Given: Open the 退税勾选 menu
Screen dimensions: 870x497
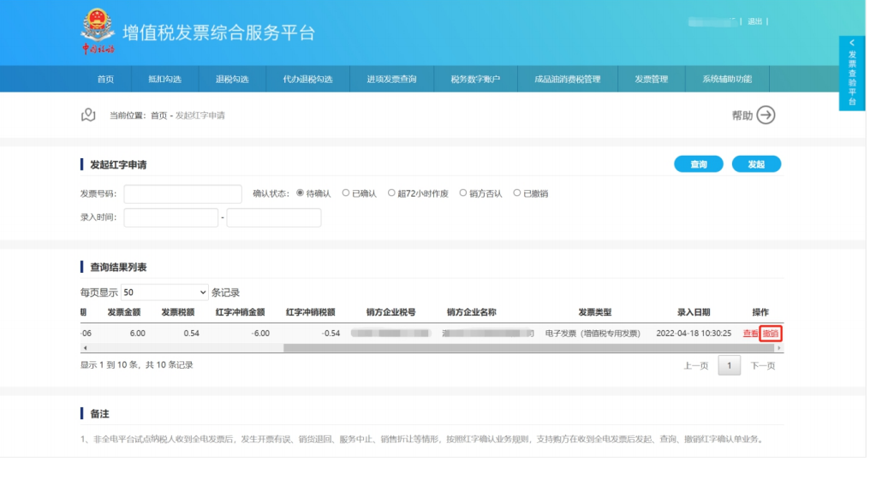Looking at the screenshot, I should pyautogui.click(x=232, y=79).
